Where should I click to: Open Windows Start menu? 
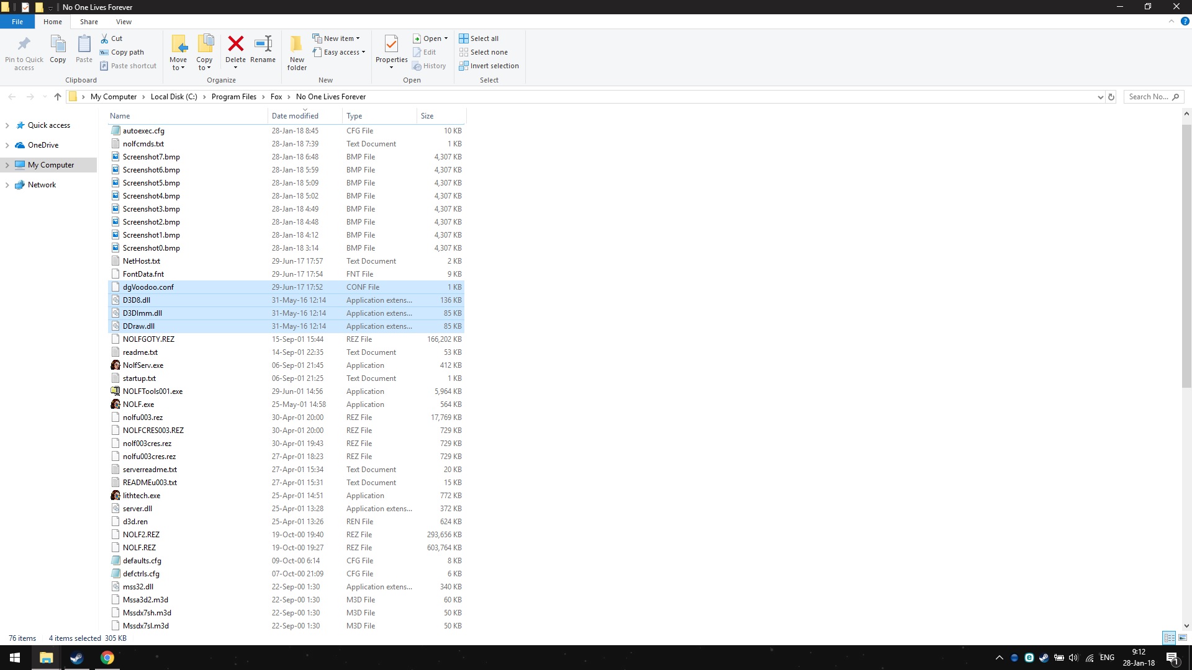point(15,658)
